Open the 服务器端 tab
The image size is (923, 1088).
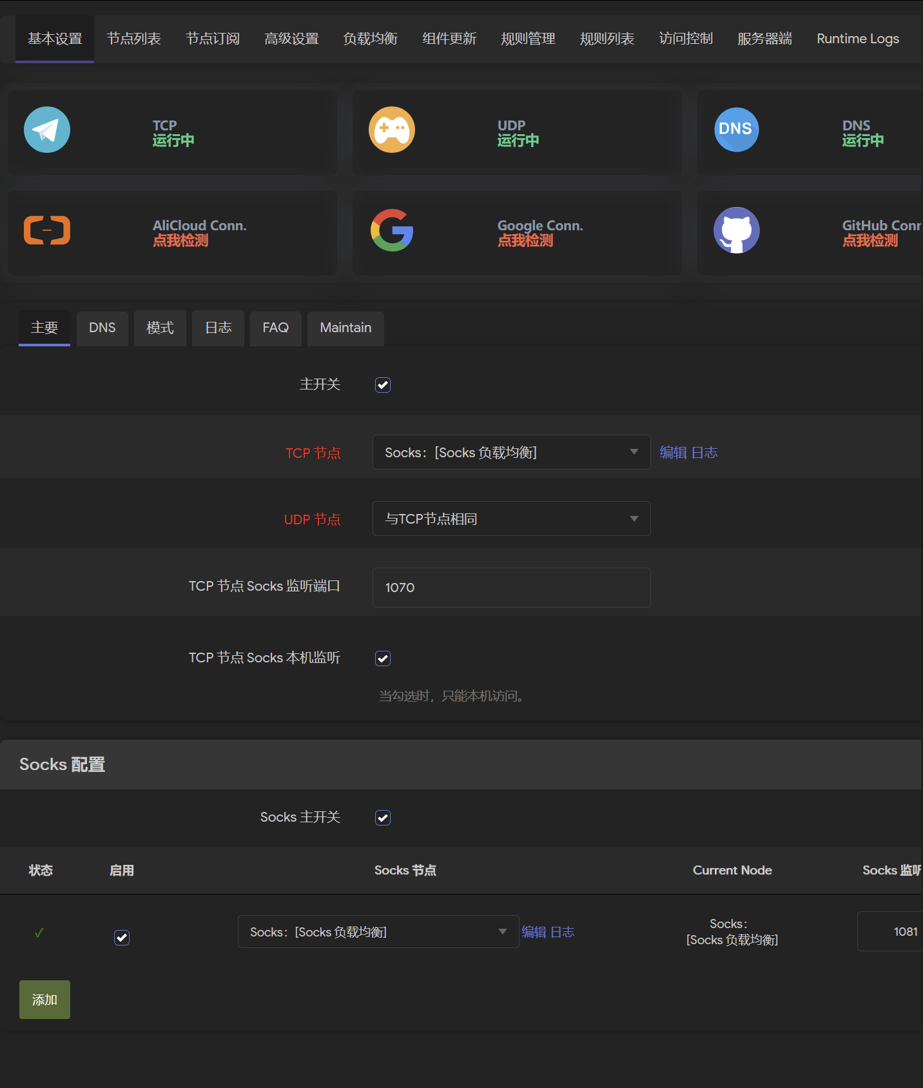(x=764, y=39)
